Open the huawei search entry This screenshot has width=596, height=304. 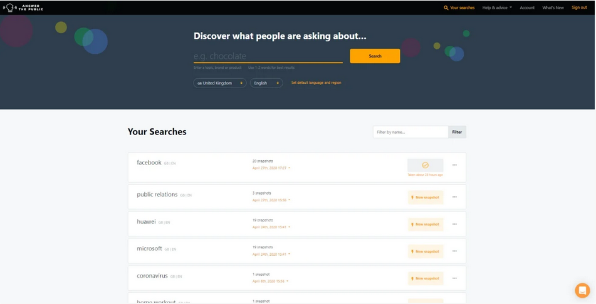tap(147, 221)
